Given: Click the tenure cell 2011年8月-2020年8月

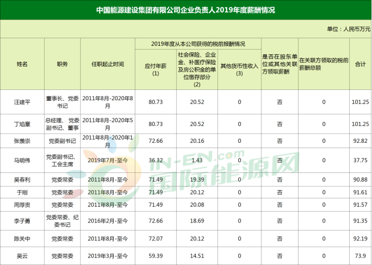Looking at the screenshot, I should coord(108,102).
